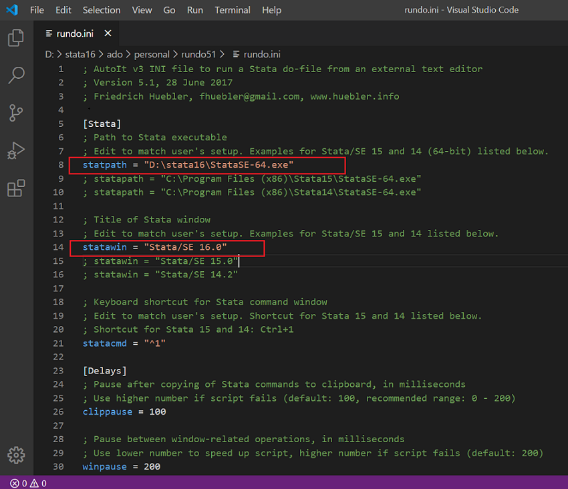This screenshot has width=568, height=489.
Task: Click the "Path to Stata executable" comment
Action: point(154,138)
